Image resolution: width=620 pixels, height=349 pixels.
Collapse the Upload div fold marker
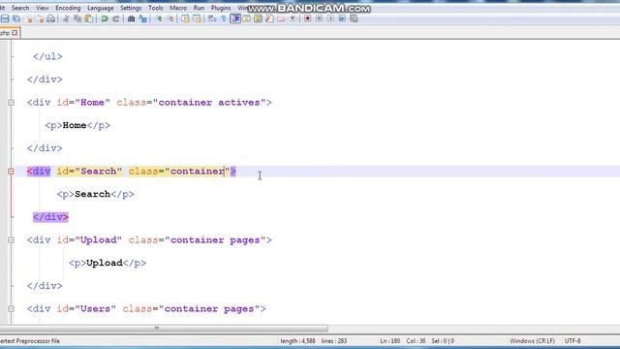pos(11,240)
